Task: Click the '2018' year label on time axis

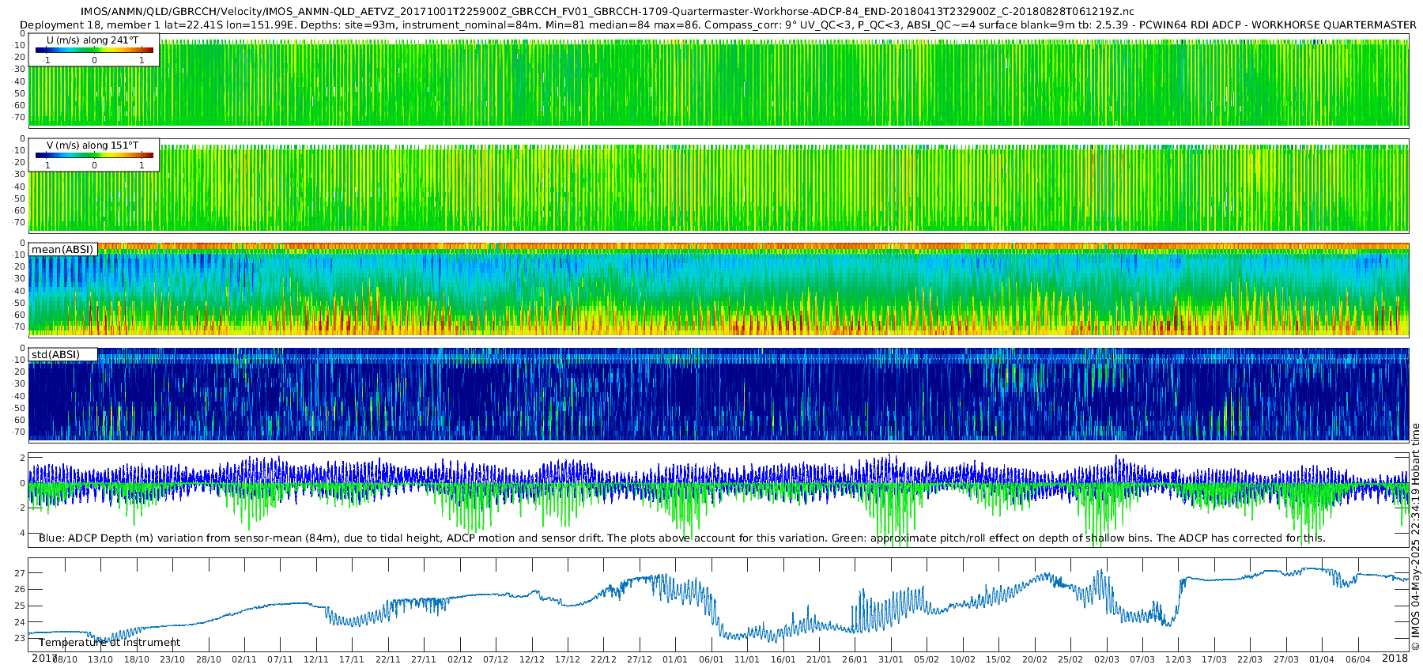Action: point(1395,659)
